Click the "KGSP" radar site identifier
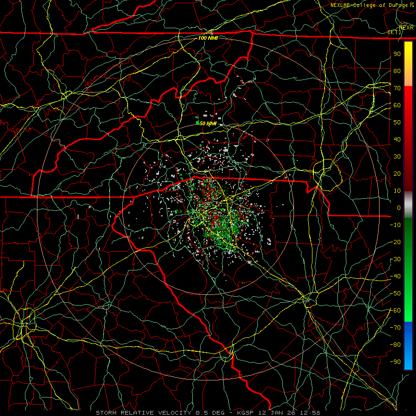 pos(246,413)
